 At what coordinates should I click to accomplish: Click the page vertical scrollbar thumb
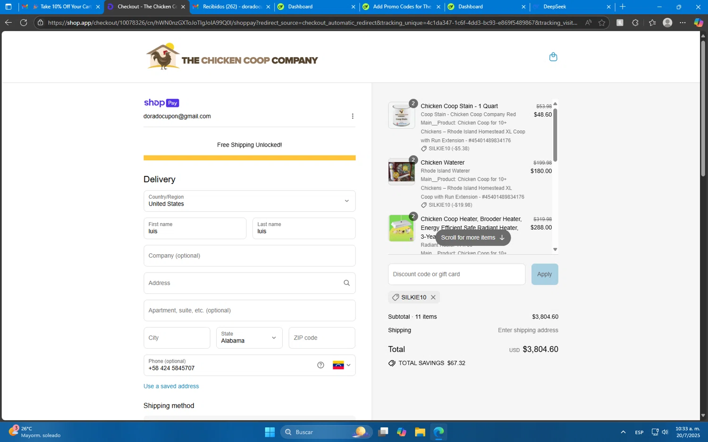[703, 108]
